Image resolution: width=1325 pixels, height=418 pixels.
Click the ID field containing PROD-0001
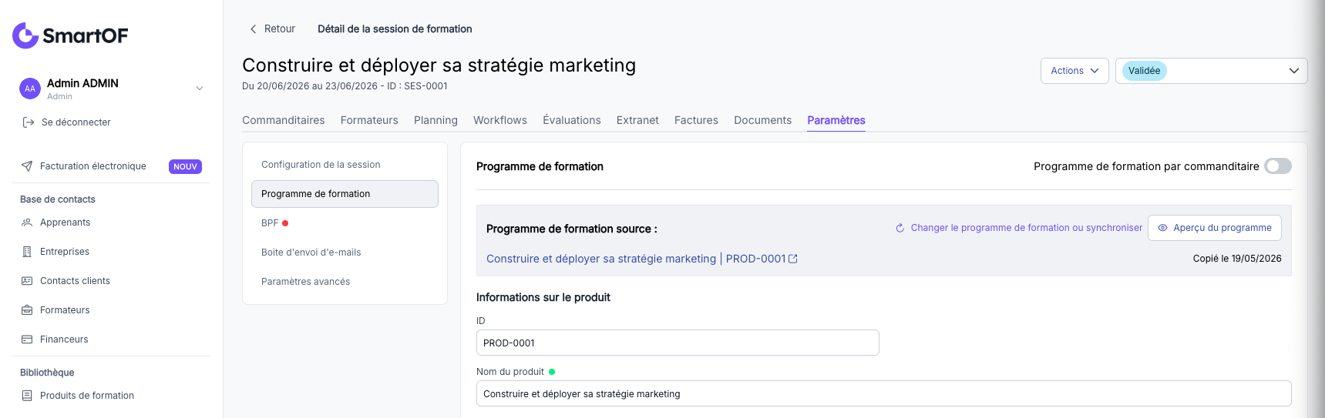[678, 343]
